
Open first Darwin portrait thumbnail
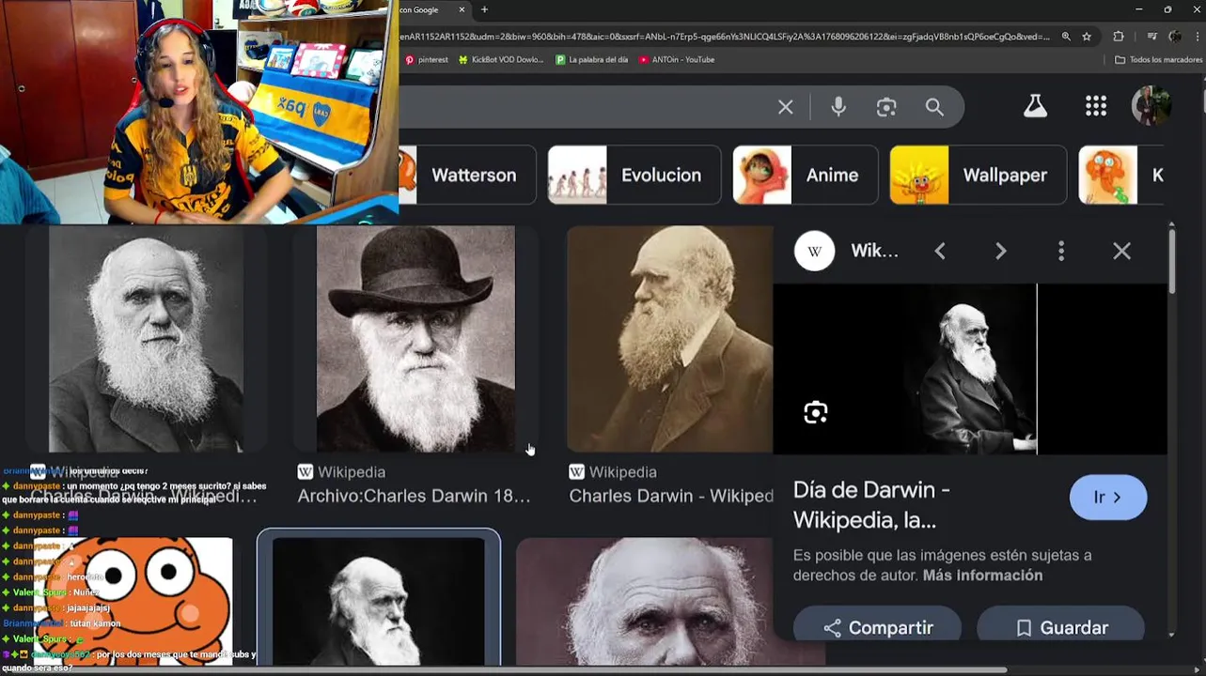tap(146, 339)
